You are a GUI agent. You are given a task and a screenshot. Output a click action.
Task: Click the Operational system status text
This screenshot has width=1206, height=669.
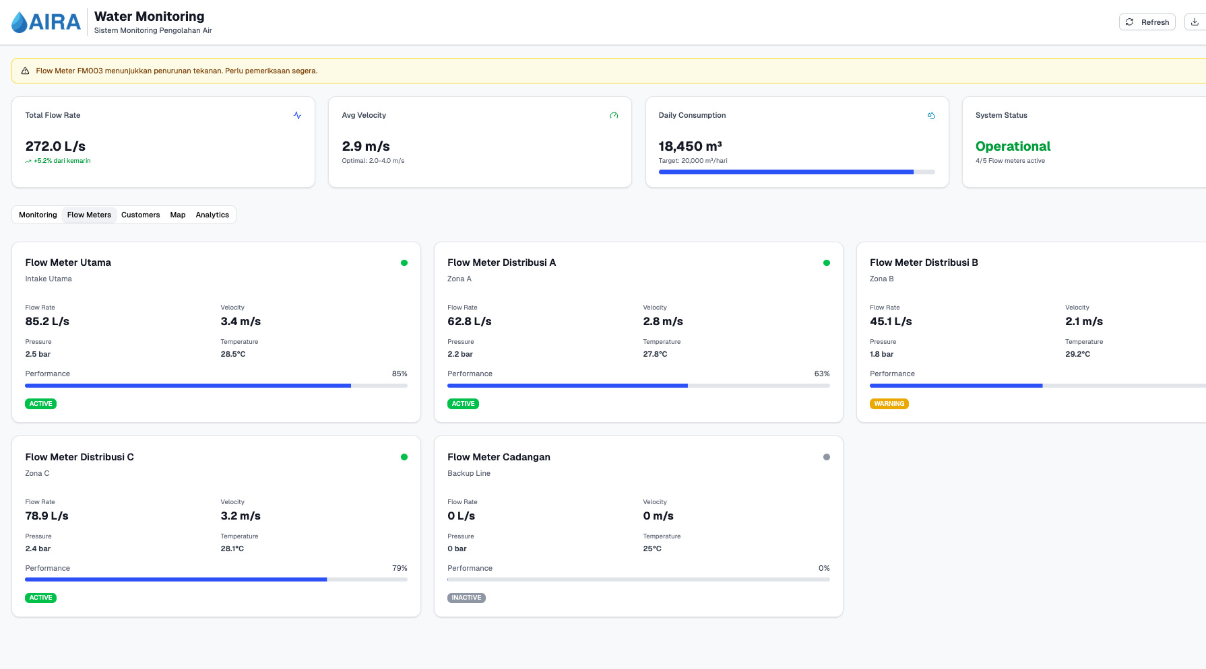point(1013,146)
